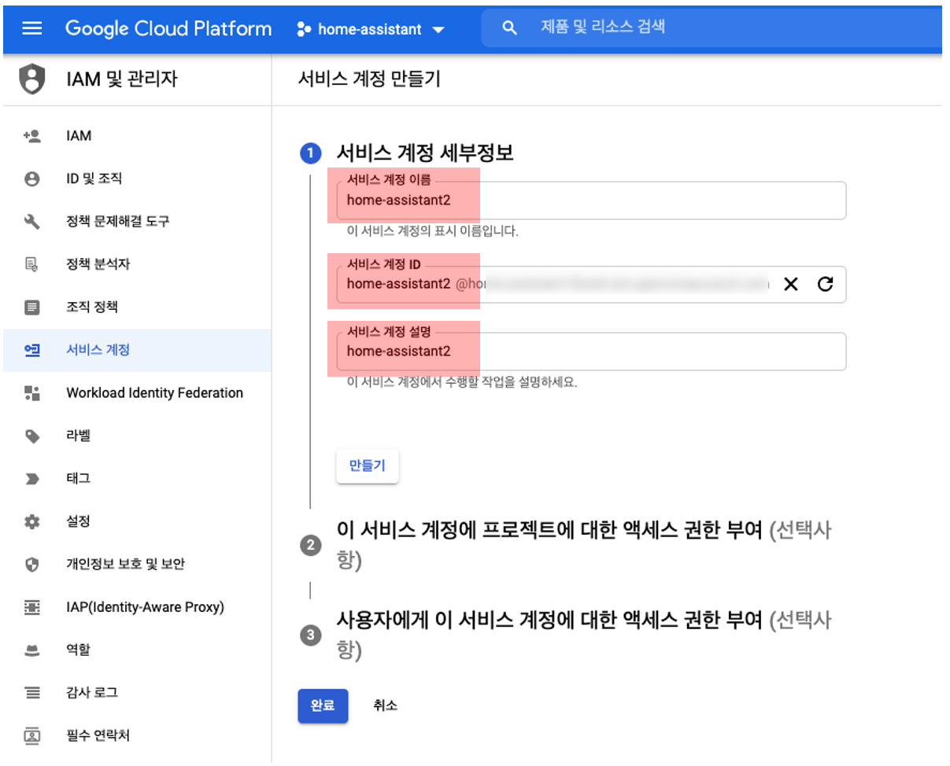Click the 만들기 button
The image size is (950, 766).
click(367, 466)
